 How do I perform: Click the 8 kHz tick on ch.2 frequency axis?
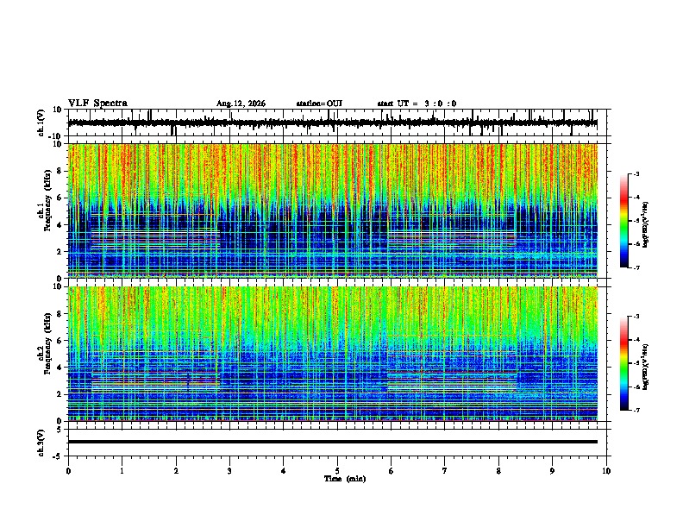coord(60,314)
